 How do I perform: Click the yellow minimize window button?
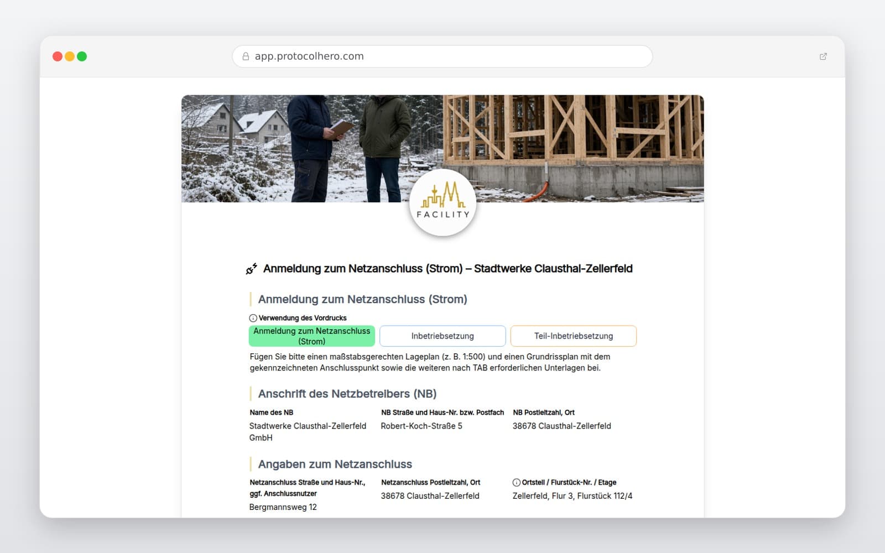[x=70, y=56]
